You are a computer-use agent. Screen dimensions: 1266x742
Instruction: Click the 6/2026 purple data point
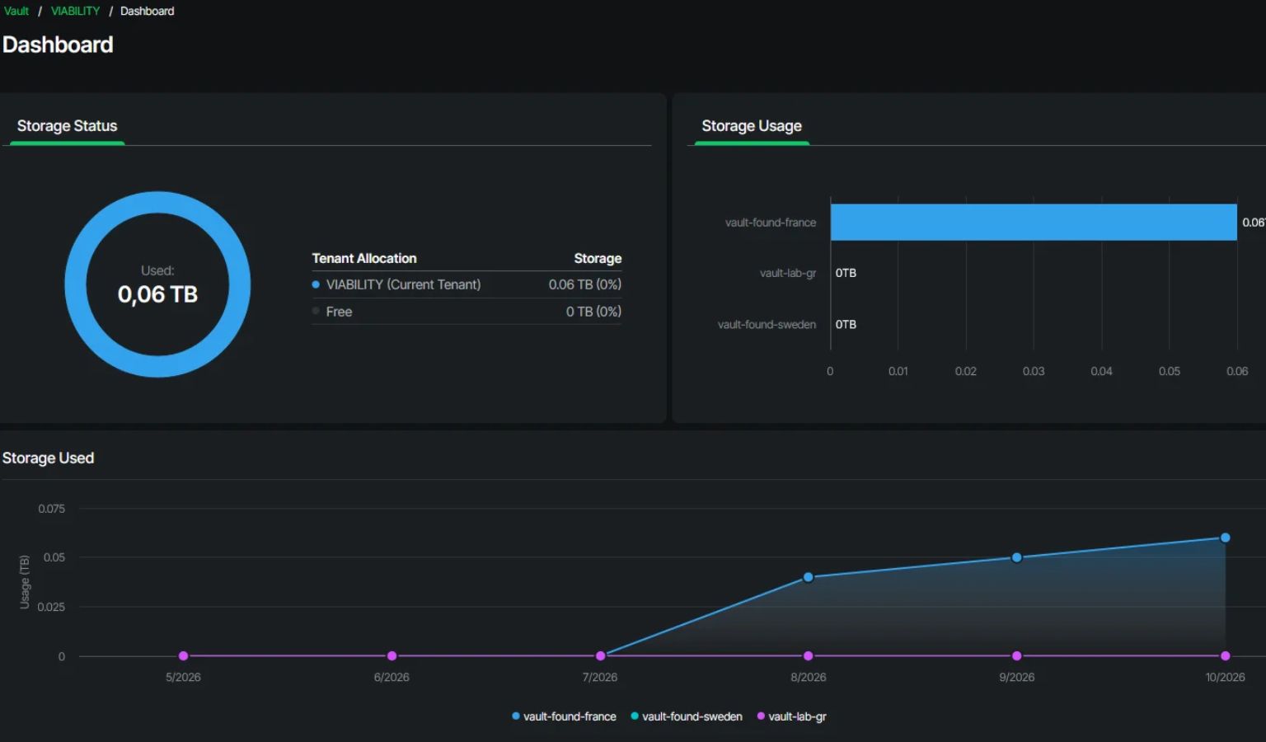pos(392,656)
